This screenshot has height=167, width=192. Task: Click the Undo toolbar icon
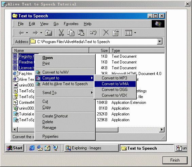coord(93,33)
